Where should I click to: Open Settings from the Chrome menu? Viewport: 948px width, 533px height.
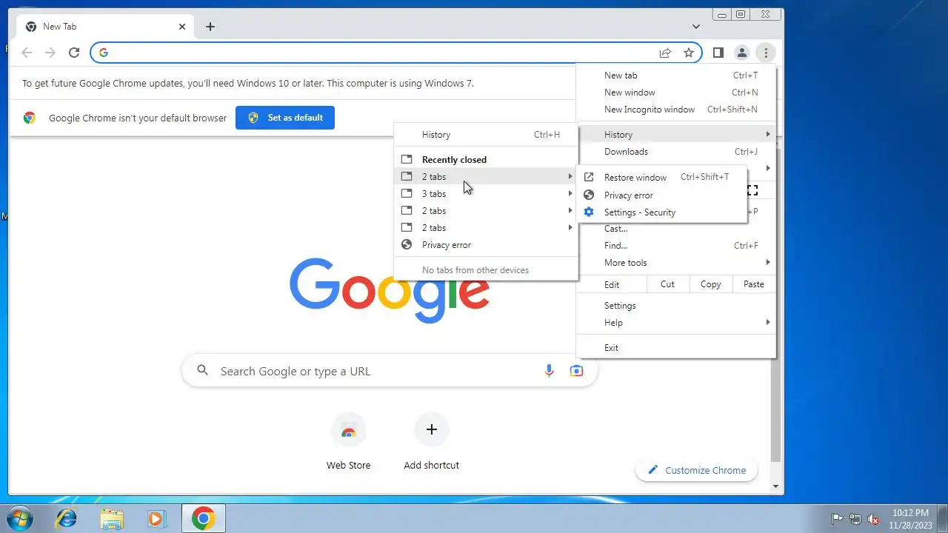point(676,306)
